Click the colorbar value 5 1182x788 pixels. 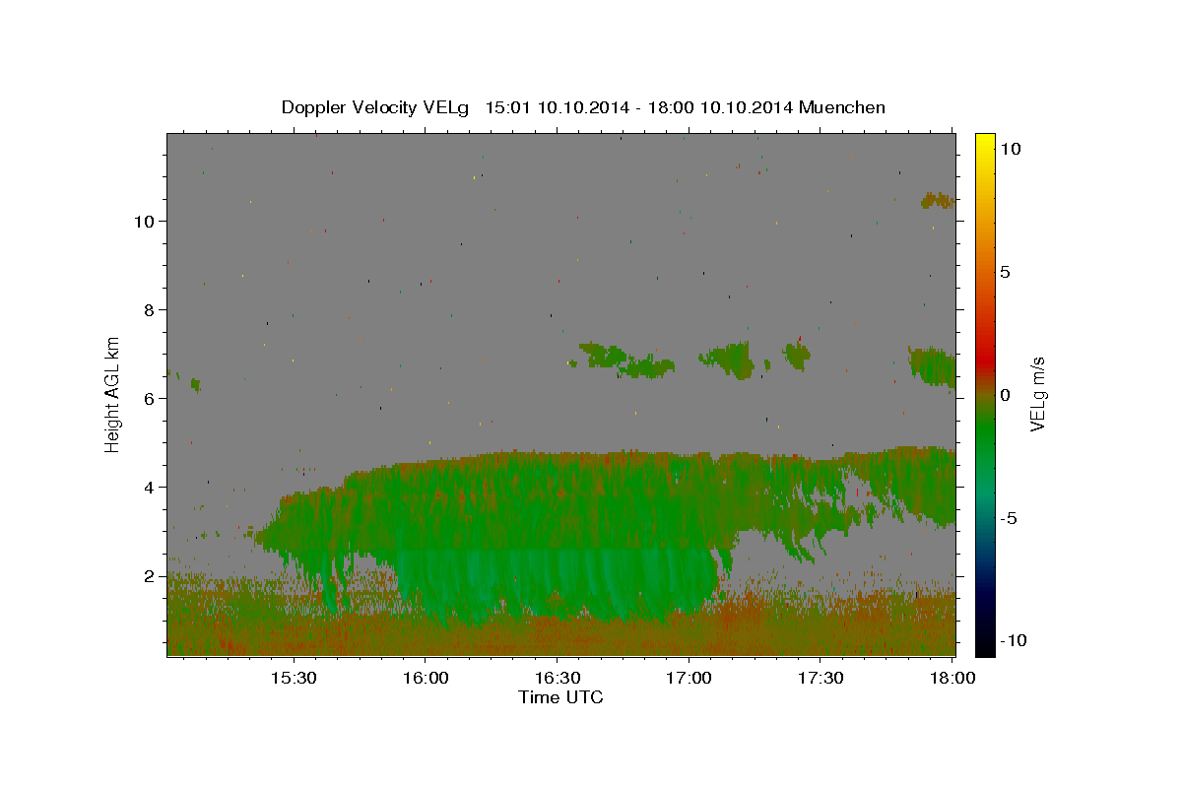(x=1005, y=272)
